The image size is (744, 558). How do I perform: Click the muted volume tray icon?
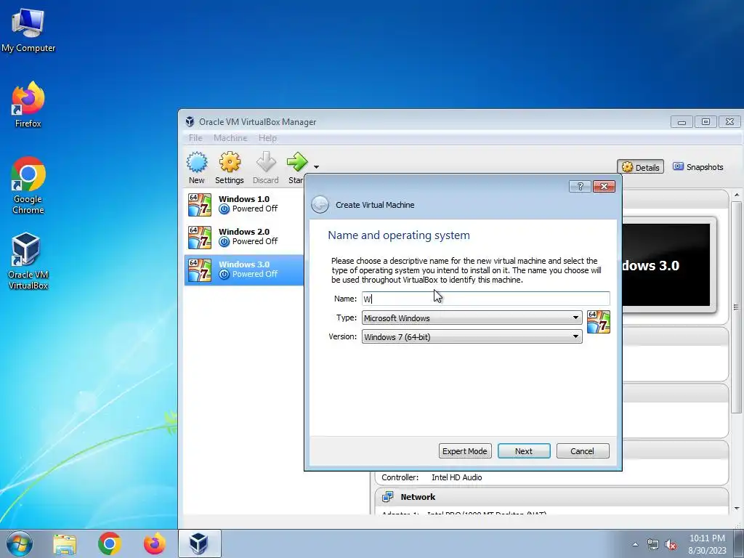(671, 545)
